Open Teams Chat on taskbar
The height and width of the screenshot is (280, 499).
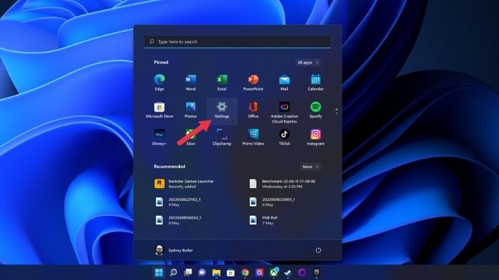pos(202,272)
